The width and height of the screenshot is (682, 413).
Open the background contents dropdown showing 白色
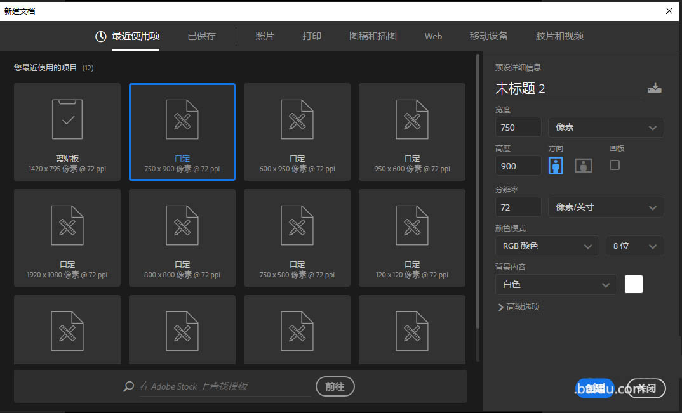556,284
